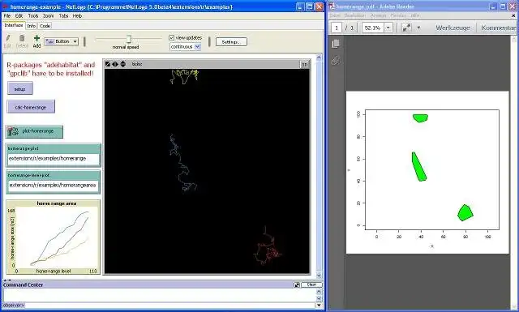519x312 pixels.
Task: Open the zoom percentage dropdown in Adobe Reader
Action: pos(388,28)
